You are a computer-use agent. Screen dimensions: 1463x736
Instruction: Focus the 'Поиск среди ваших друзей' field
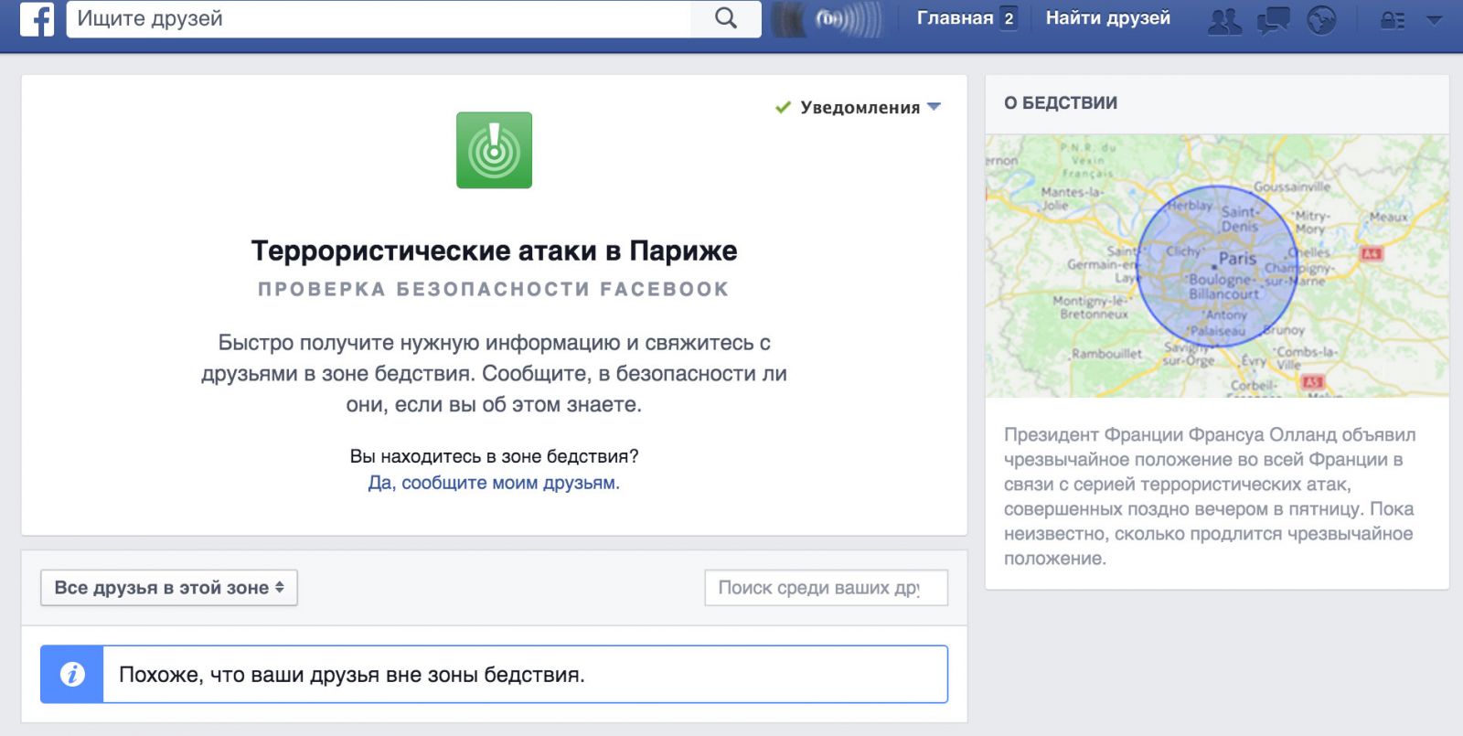[x=826, y=588]
